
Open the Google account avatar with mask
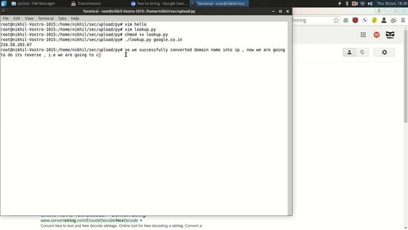click(x=390, y=34)
